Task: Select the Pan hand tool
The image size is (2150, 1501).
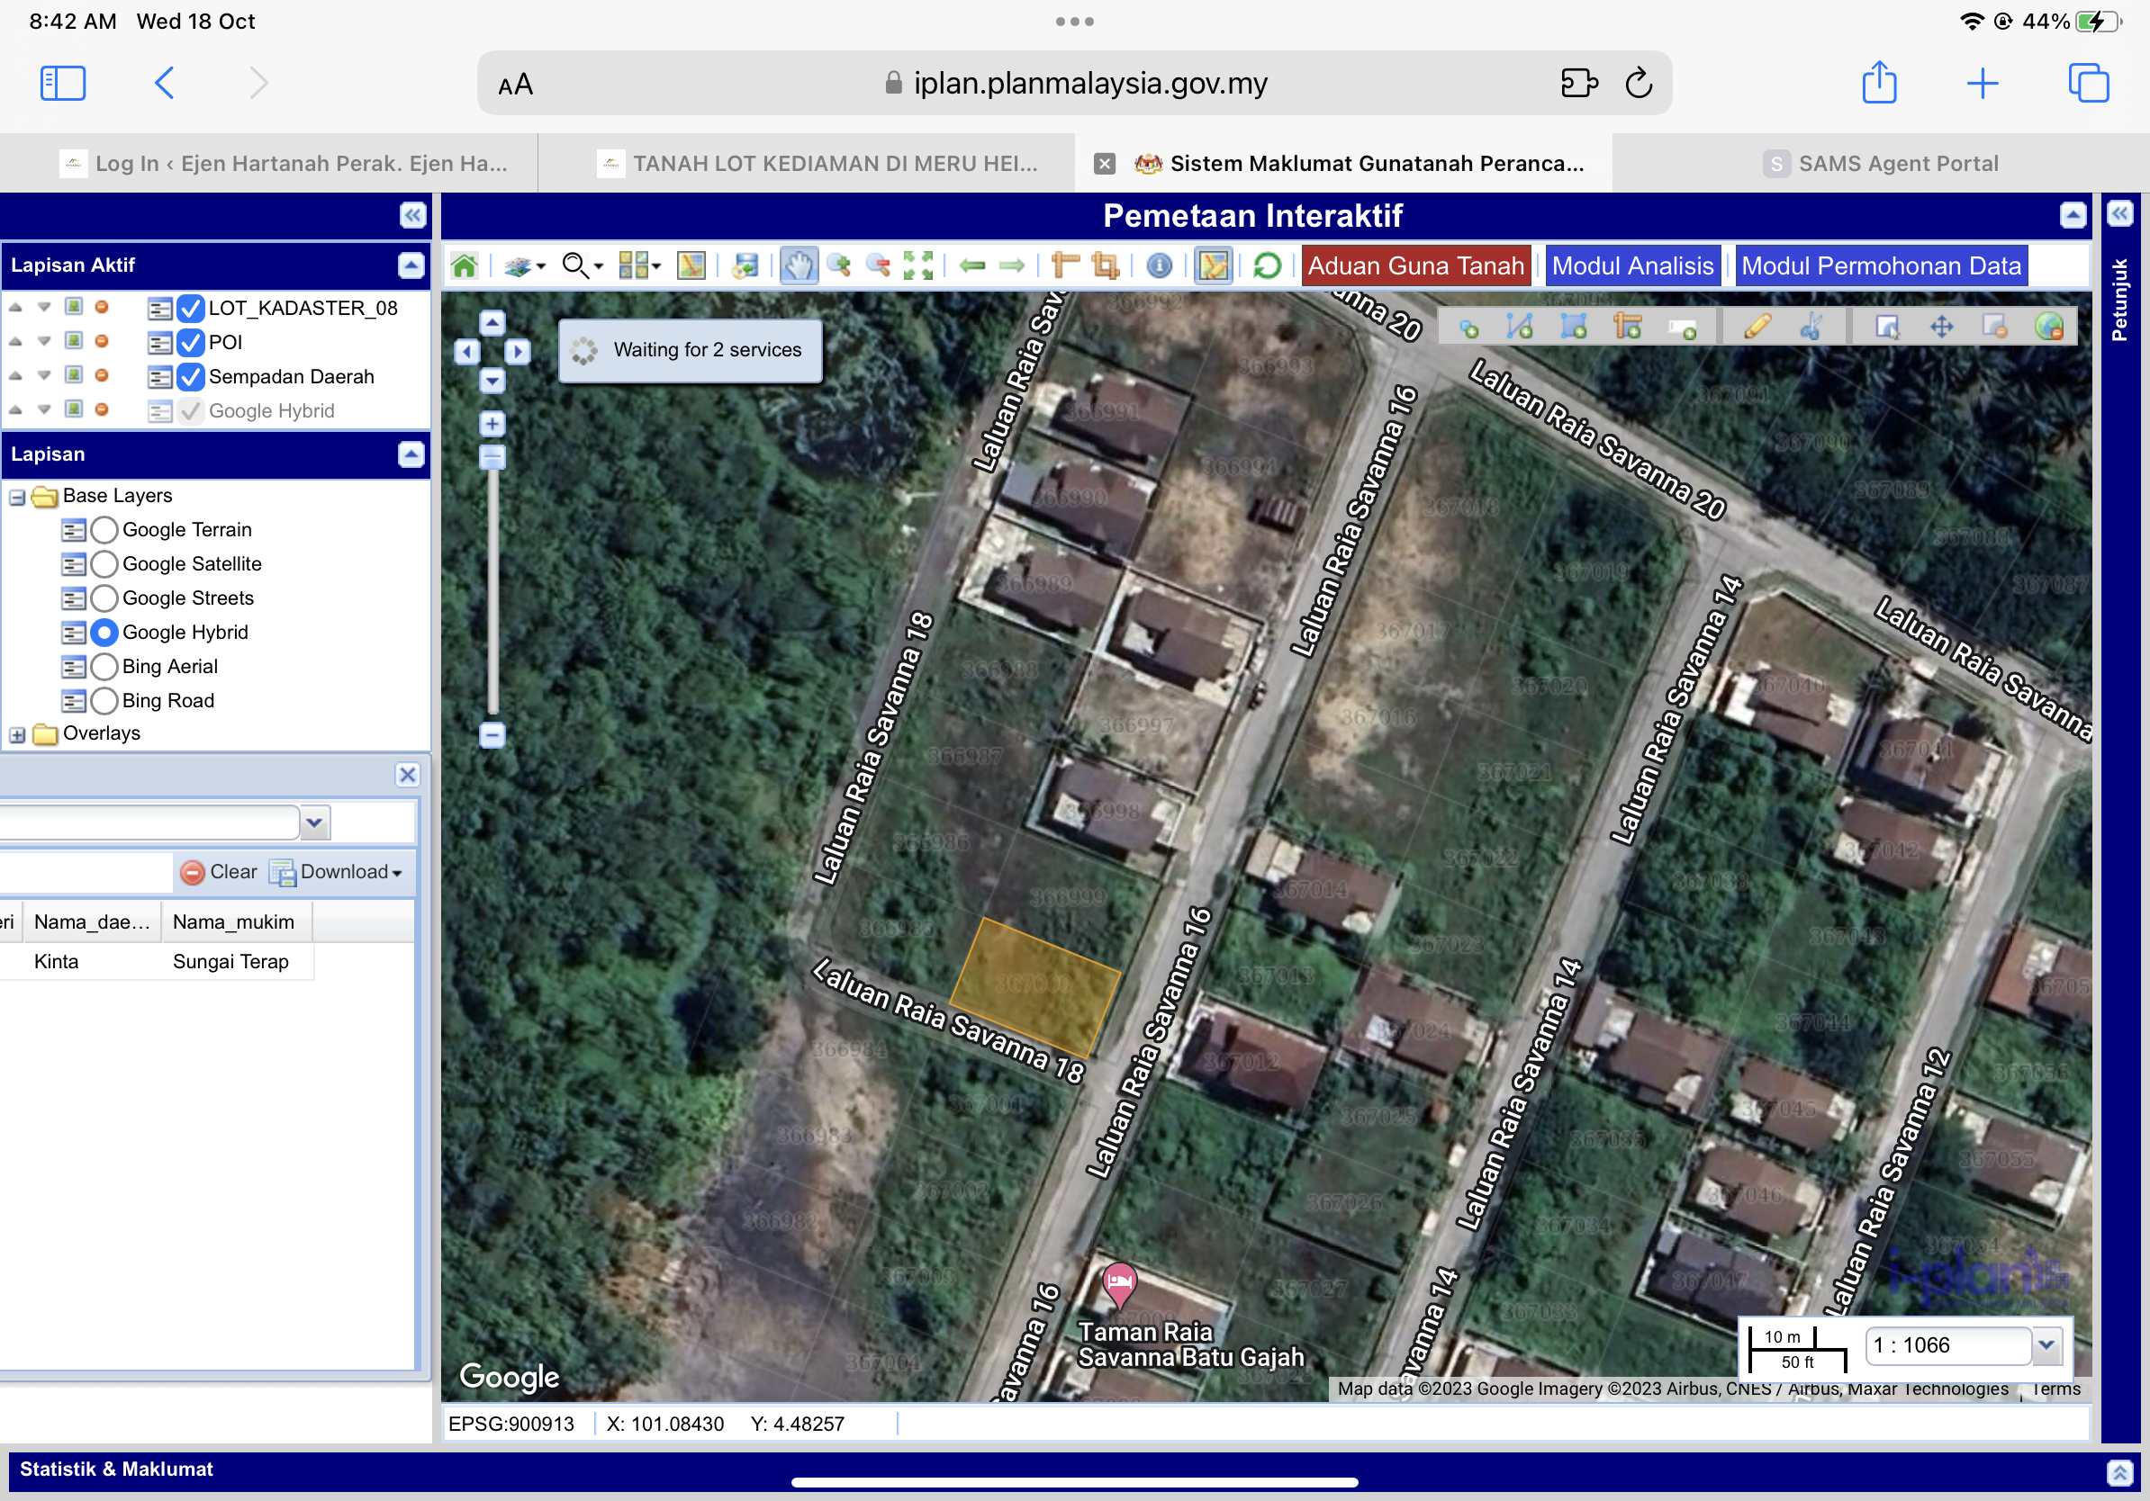Action: click(x=798, y=266)
